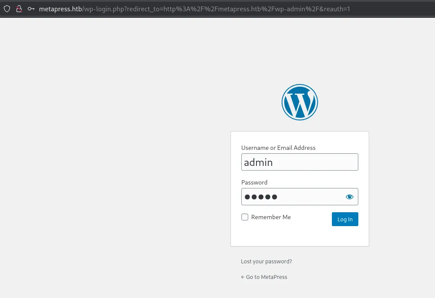This screenshot has width=435, height=298.
Task: Open the Lost your password link
Action: (266, 262)
